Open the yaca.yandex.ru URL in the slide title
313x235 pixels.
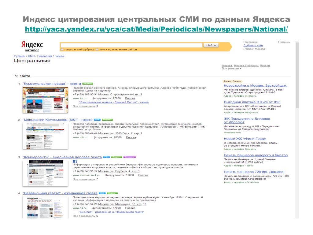[x=156, y=29]
